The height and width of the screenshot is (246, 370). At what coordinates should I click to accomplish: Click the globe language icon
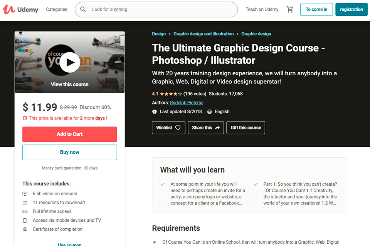(210, 112)
